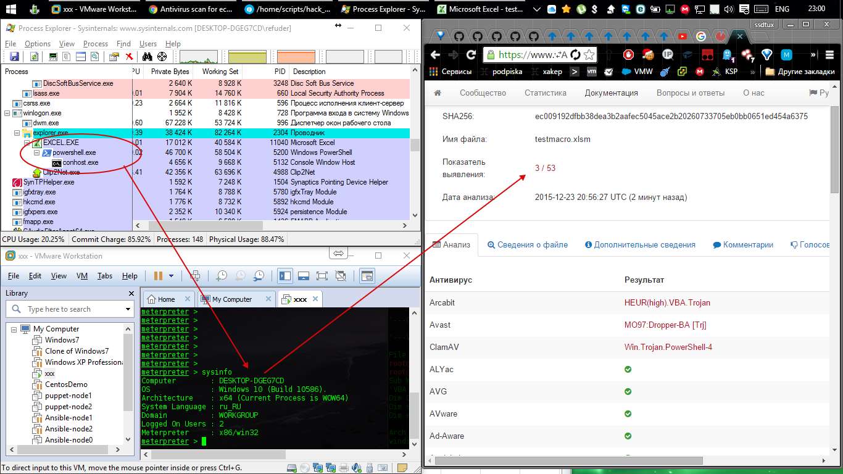The height and width of the screenshot is (474, 843).
Task: Click Сервисы apps shortcut in bookmarks bar
Action: [x=450, y=72]
